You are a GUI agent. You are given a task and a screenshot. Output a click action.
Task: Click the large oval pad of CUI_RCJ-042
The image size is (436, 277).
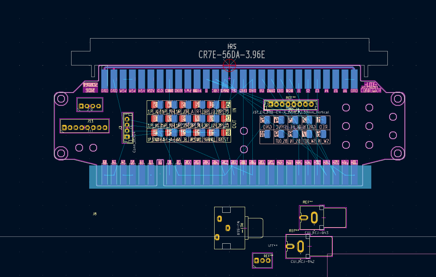tap(300, 246)
